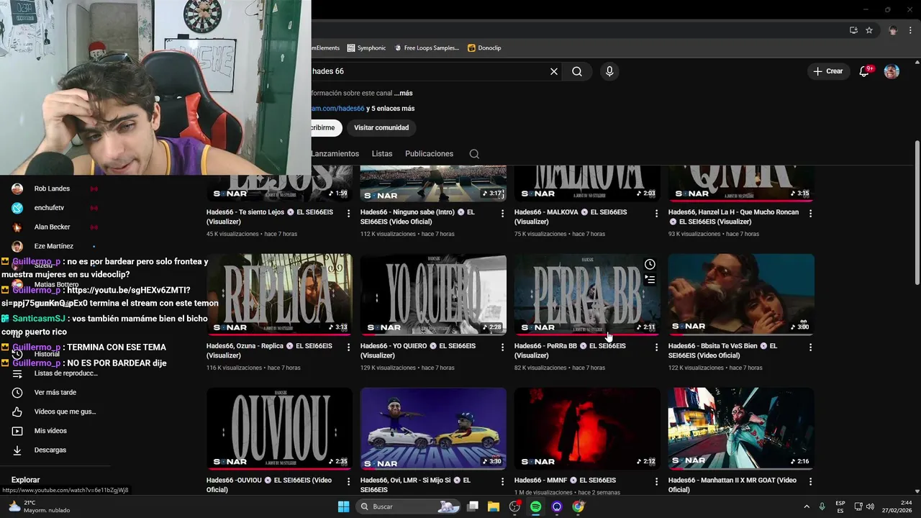Open the Windows Start menu

[x=343, y=506]
